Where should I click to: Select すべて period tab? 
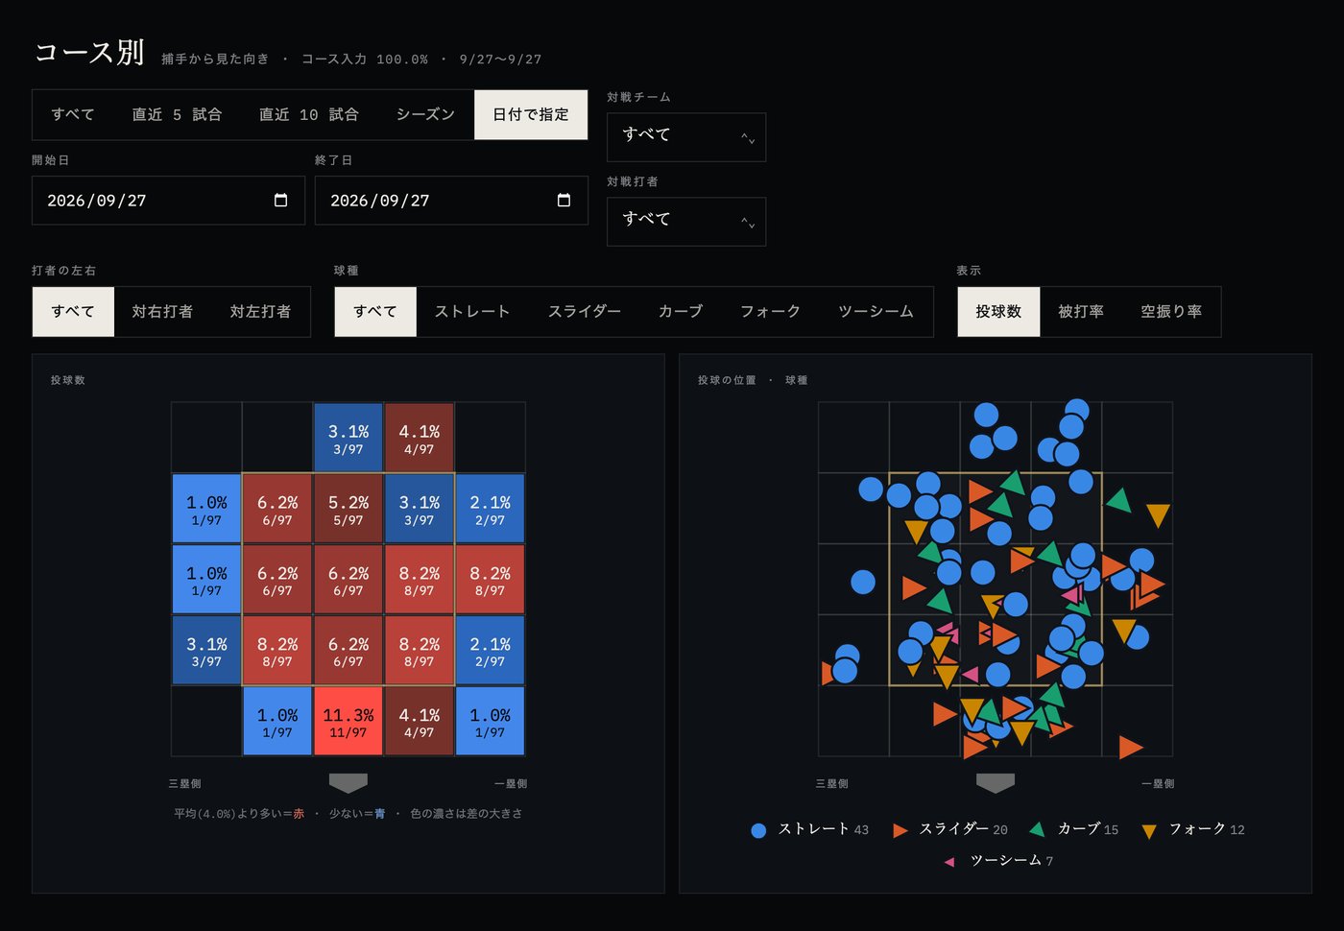73,115
